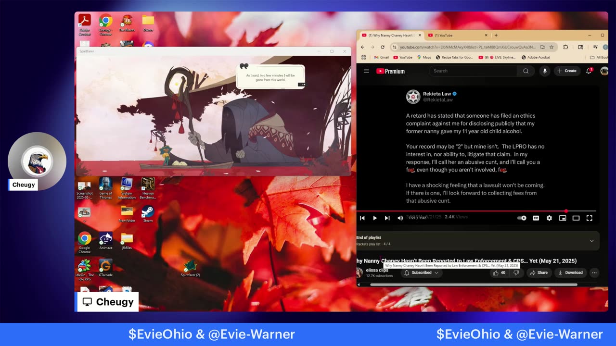The height and width of the screenshot is (346, 616).
Task: Open Resize Tabs for Goo... bookmark
Action: click(454, 57)
